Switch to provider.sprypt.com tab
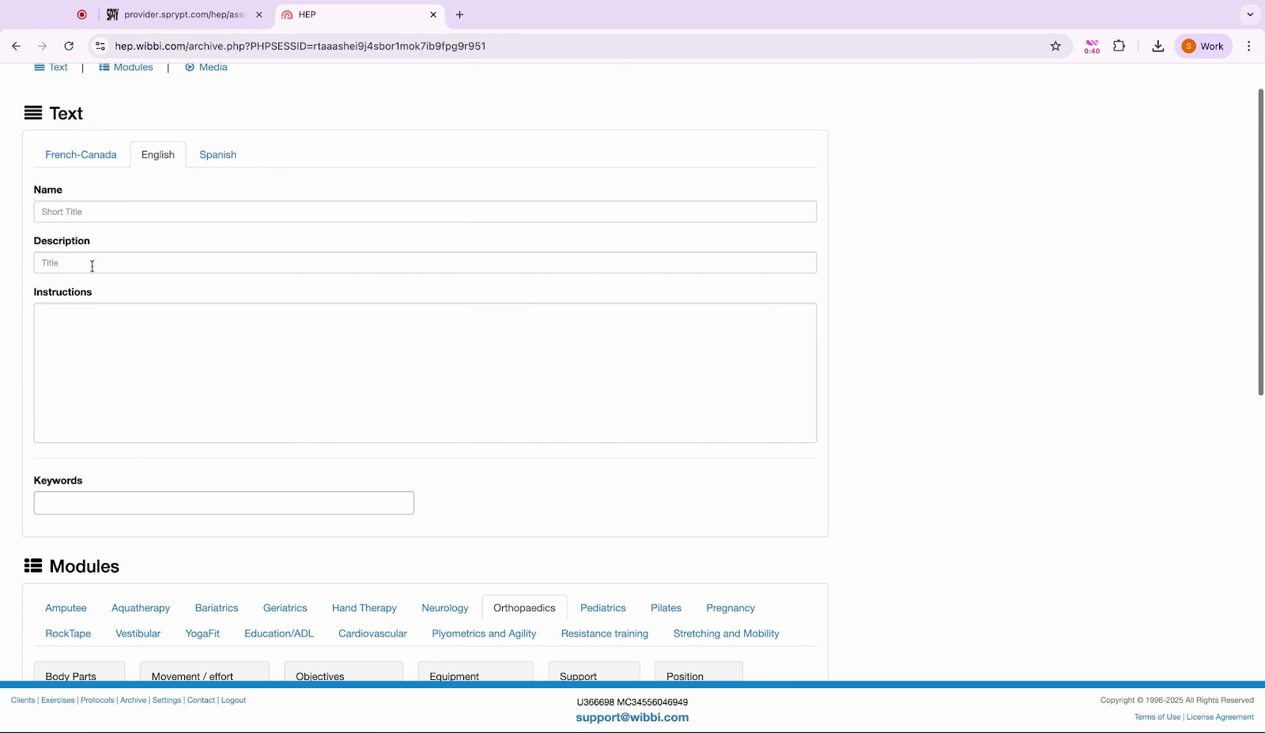Viewport: 1265px width, 733px height. point(184,14)
